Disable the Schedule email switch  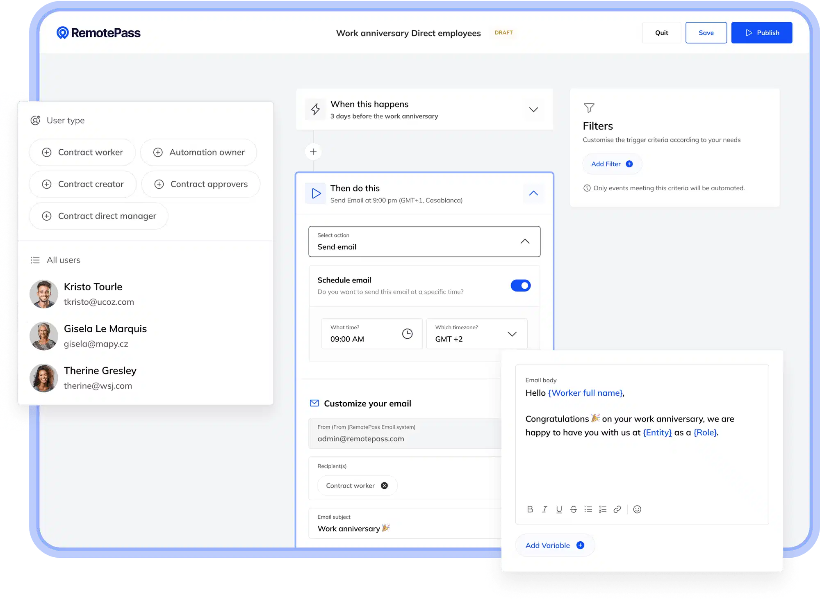[521, 285]
